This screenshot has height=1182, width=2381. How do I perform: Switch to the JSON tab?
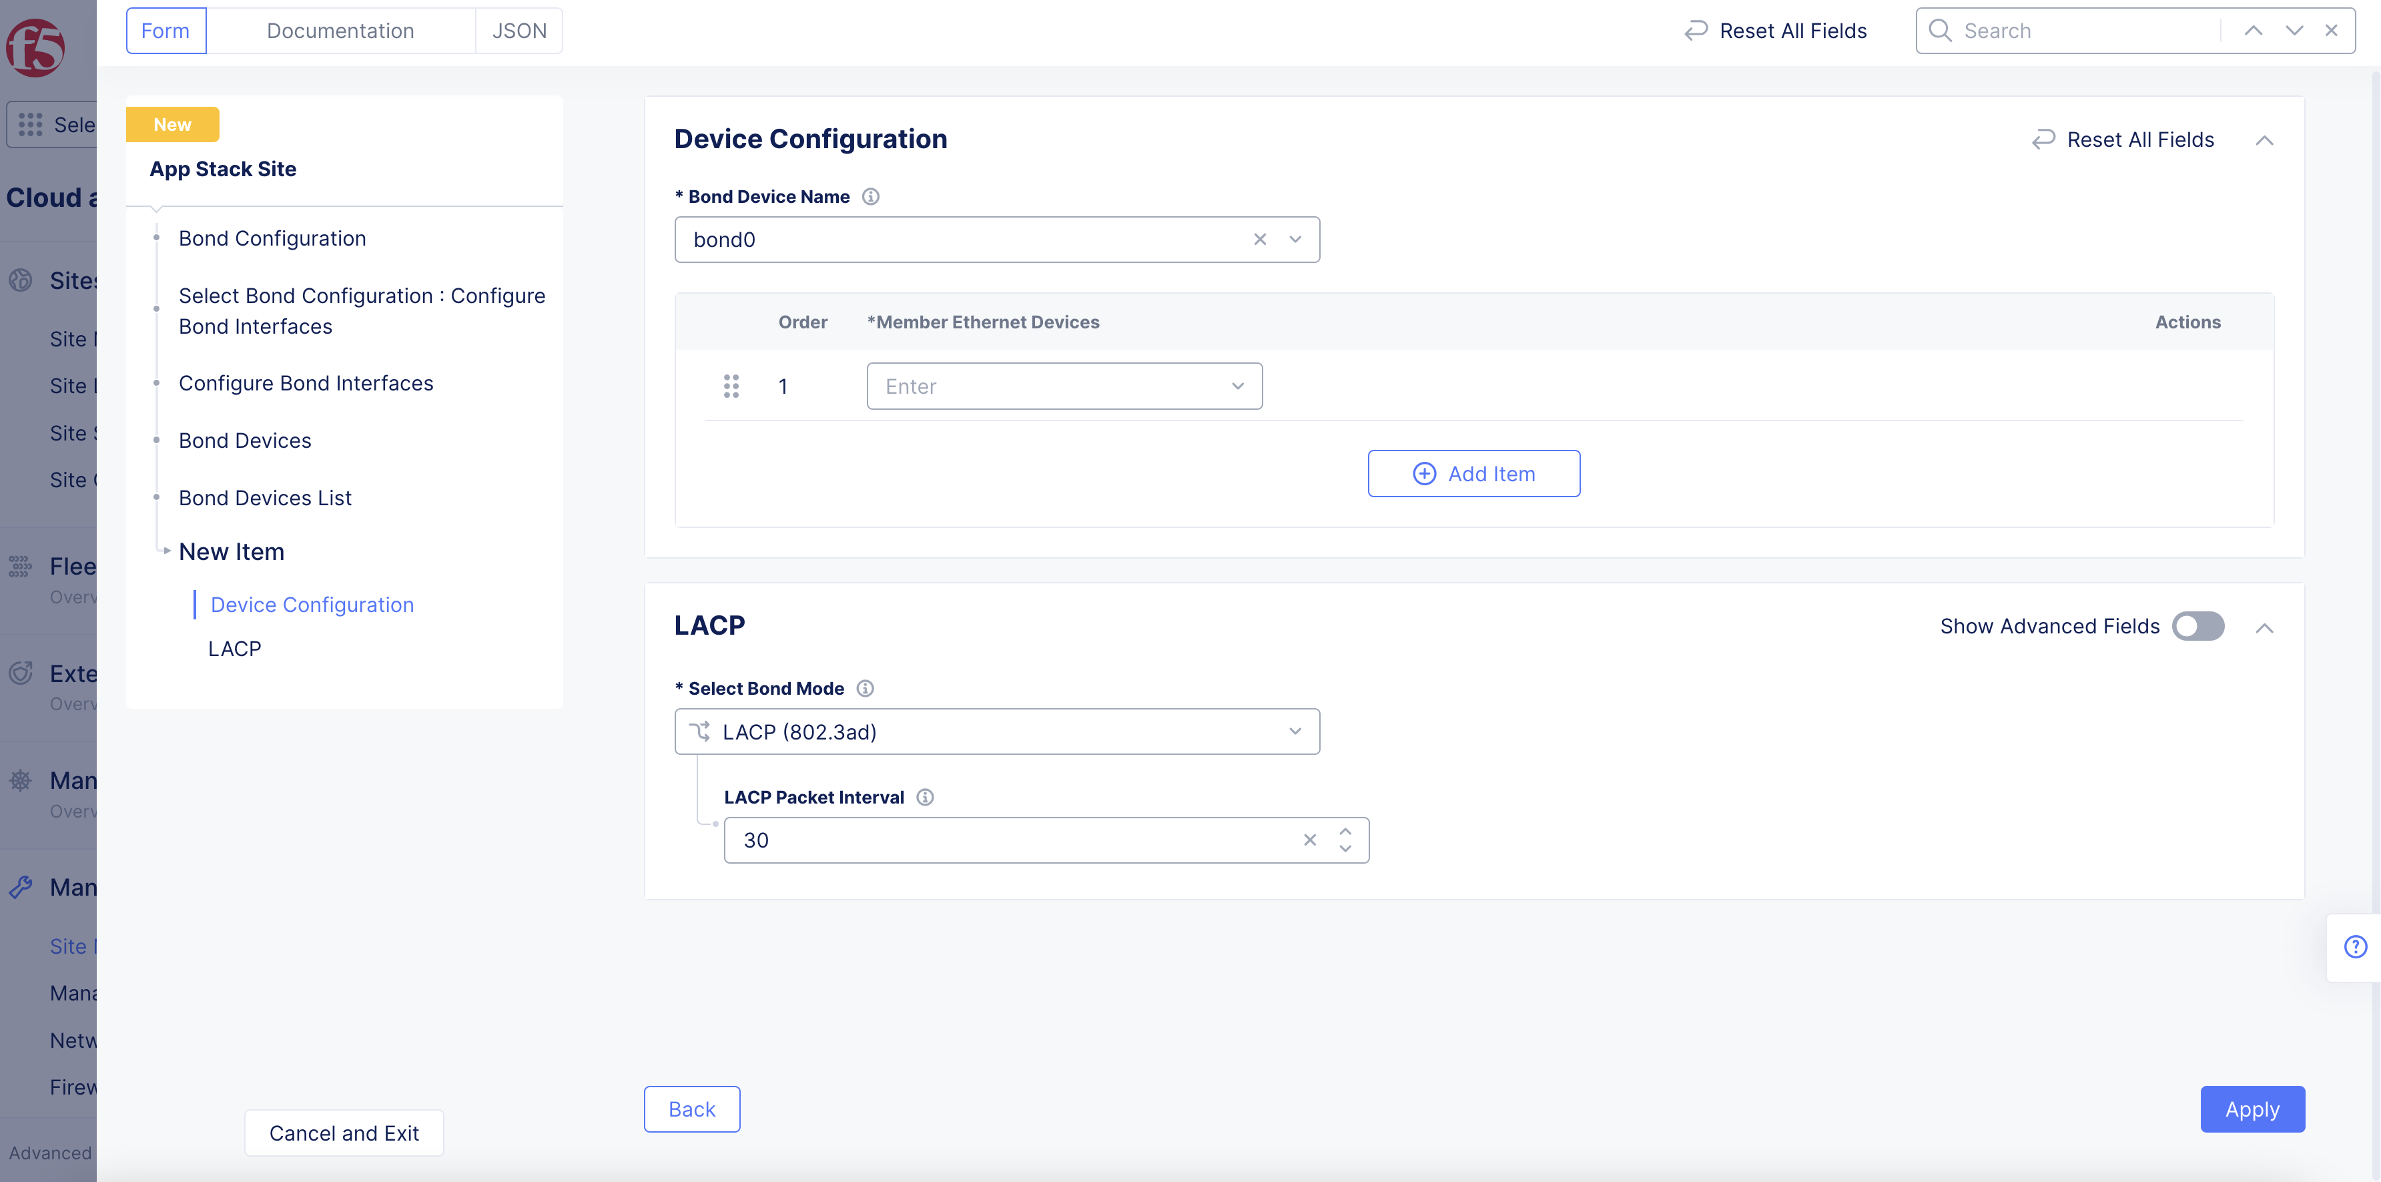(x=519, y=31)
